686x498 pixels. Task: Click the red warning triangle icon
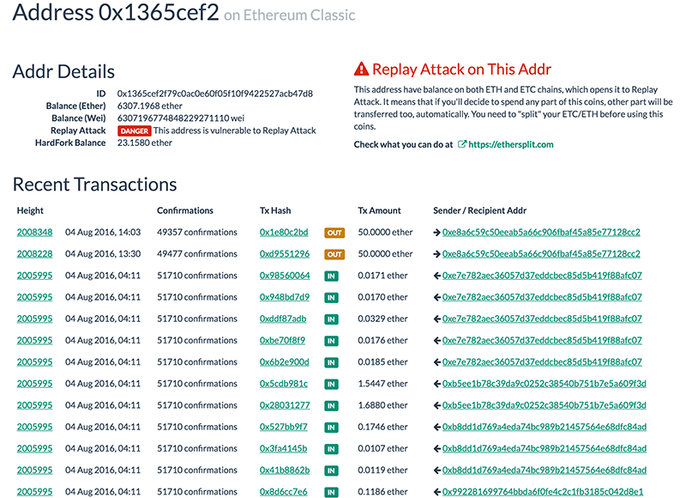tap(362, 70)
